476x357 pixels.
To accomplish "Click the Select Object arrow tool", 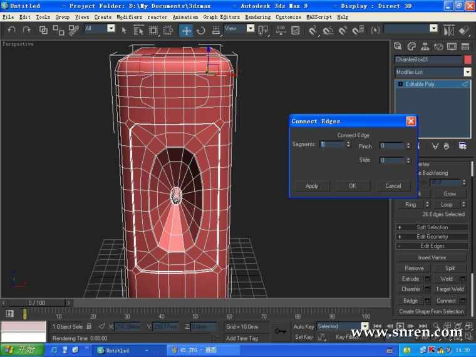I will (124, 29).
